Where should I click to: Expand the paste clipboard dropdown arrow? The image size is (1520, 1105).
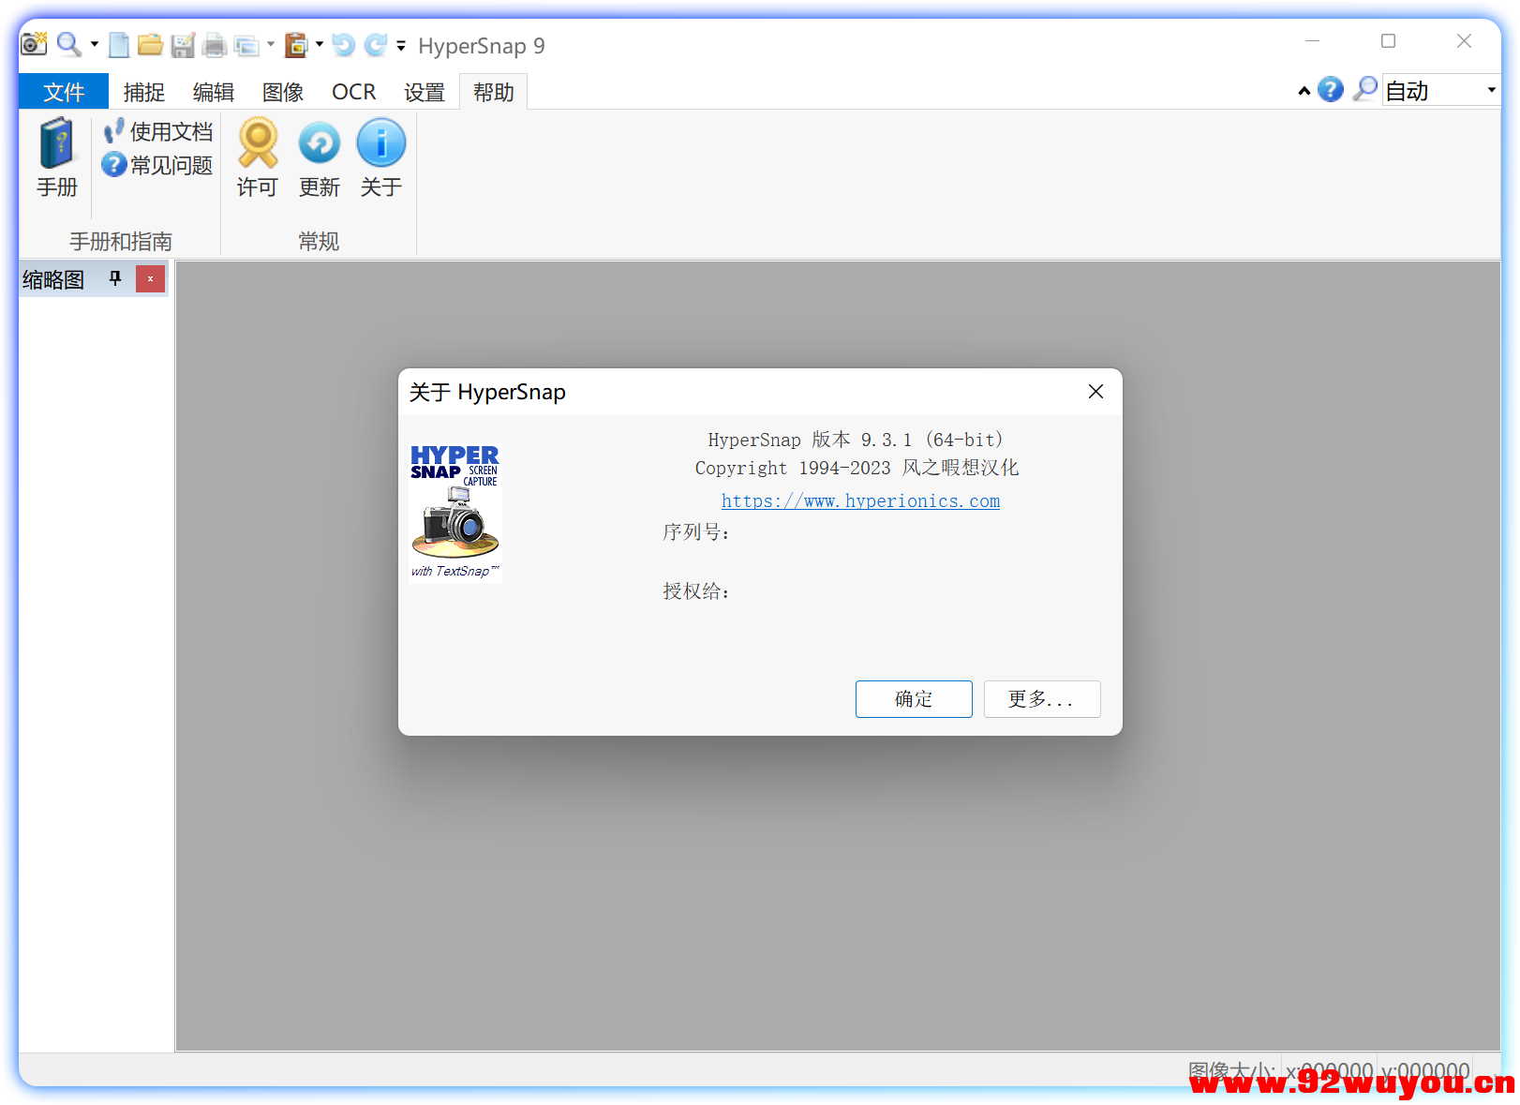(319, 44)
